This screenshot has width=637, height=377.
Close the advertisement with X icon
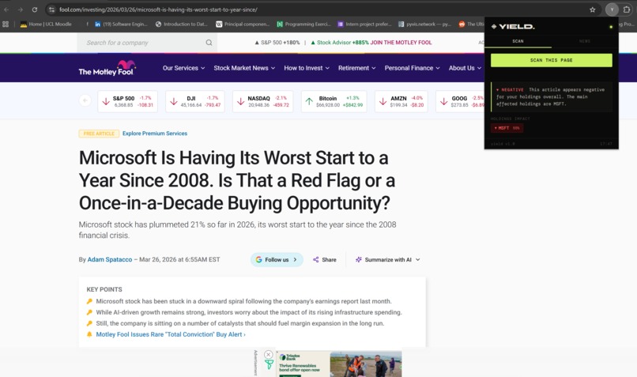pos(268,354)
